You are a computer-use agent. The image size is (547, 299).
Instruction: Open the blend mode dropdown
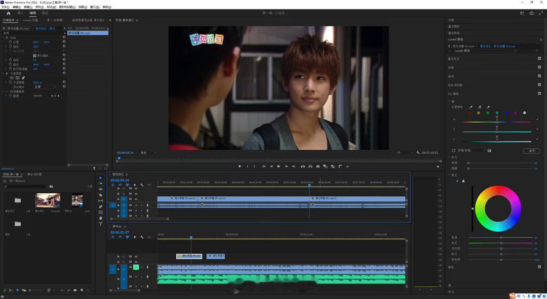[45, 87]
